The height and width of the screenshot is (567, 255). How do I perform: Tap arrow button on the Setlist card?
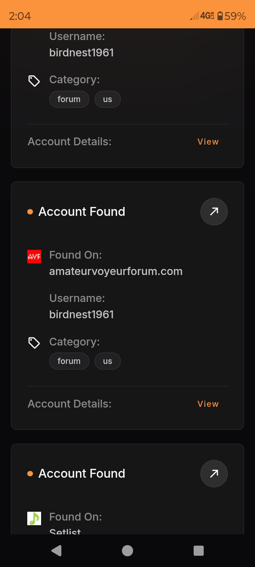pyautogui.click(x=214, y=473)
